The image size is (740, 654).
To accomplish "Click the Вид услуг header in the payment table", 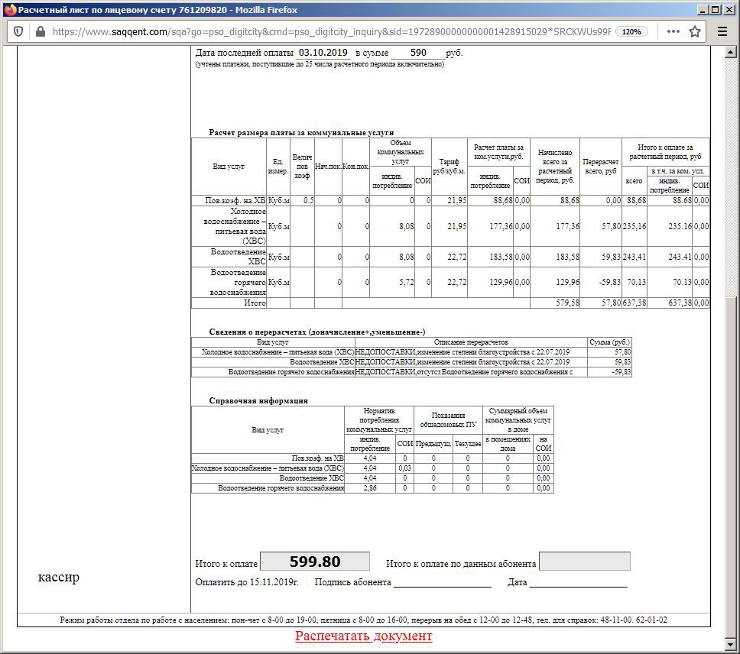I will pyautogui.click(x=229, y=167).
